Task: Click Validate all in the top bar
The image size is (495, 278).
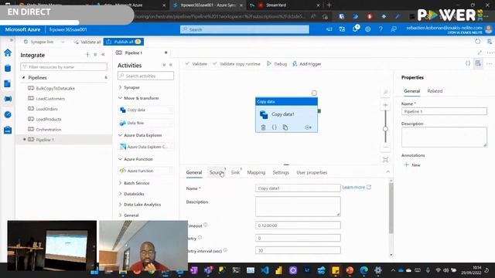Action: coord(87,42)
